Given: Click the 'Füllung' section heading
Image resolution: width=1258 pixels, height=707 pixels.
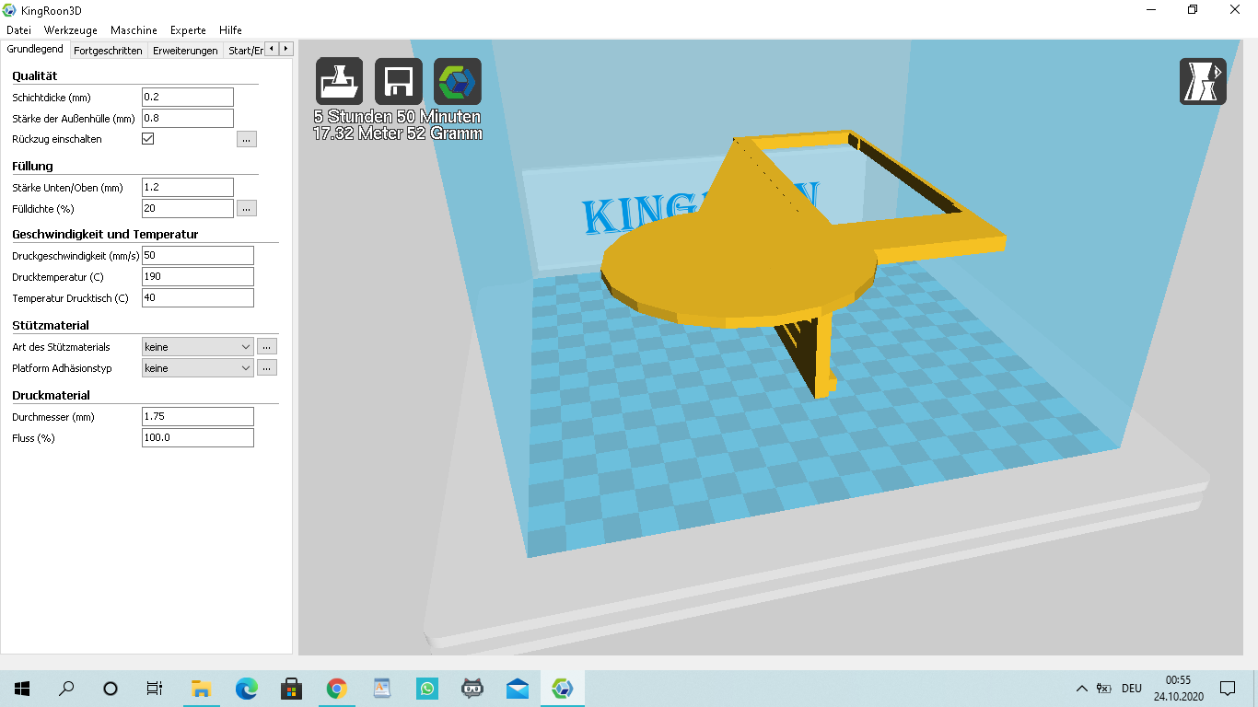Looking at the screenshot, I should (x=33, y=166).
